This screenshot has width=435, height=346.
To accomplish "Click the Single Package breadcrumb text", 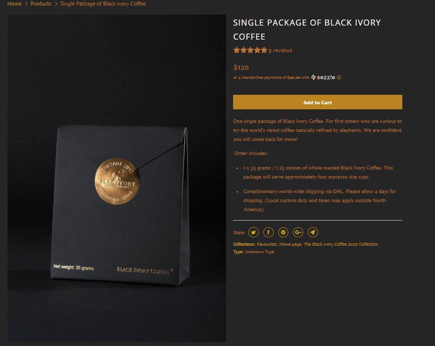I will coord(103,4).
